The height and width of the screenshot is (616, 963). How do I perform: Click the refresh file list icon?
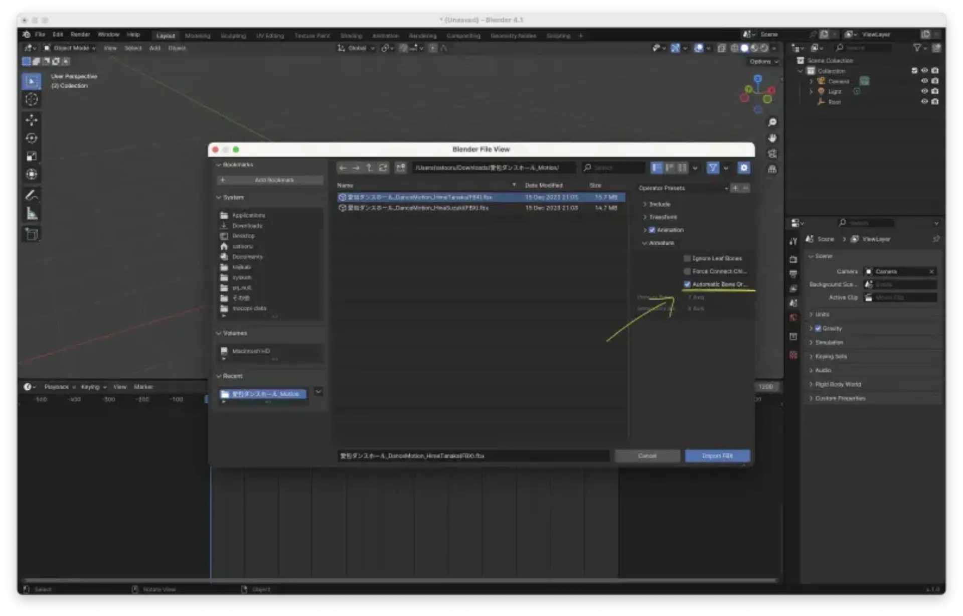click(383, 168)
